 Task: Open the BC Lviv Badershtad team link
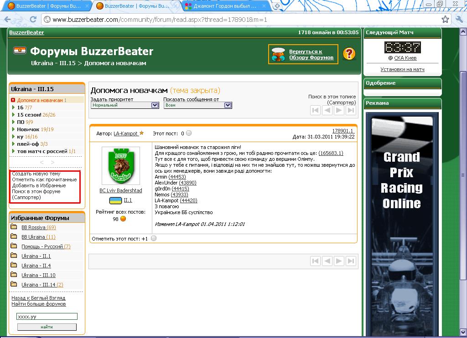click(120, 190)
